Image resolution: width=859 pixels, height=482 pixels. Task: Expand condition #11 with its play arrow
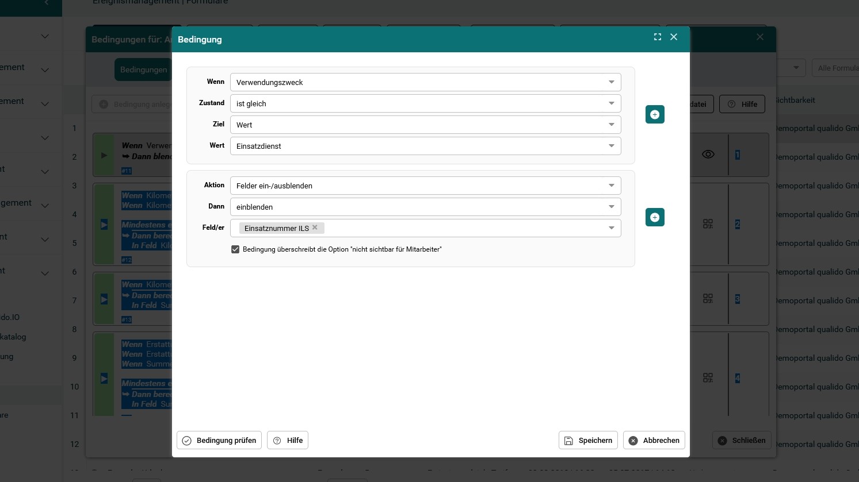(x=104, y=155)
